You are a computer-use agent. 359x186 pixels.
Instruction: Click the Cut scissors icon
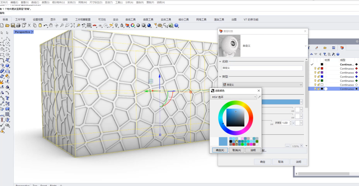[29, 25]
